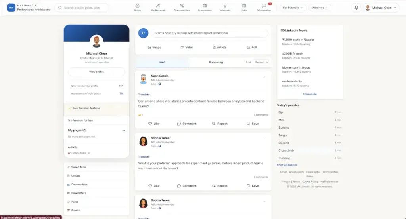The width and height of the screenshot is (406, 219).
Task: Open Events in left sidebar
Action: [x=96, y=210]
